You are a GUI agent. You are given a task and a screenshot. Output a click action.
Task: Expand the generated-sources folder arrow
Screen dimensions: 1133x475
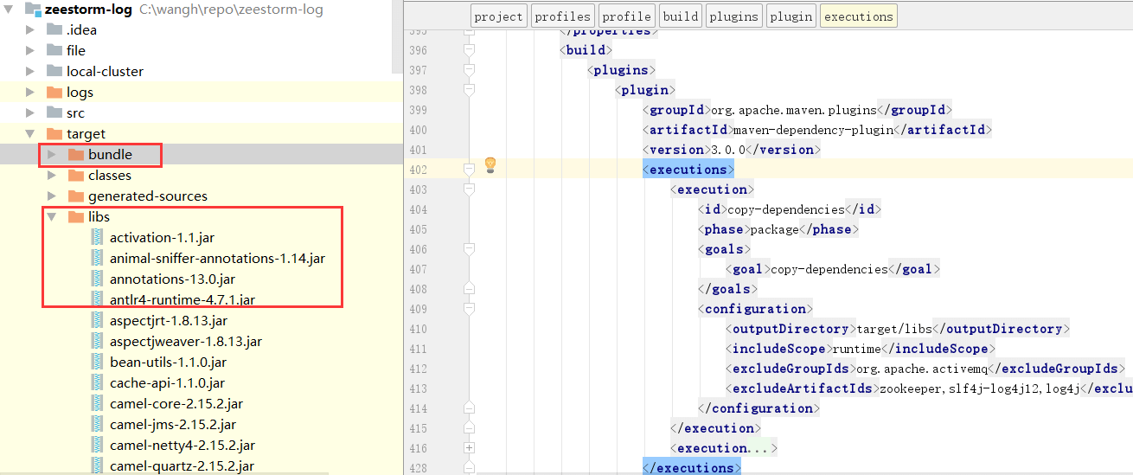click(x=51, y=196)
